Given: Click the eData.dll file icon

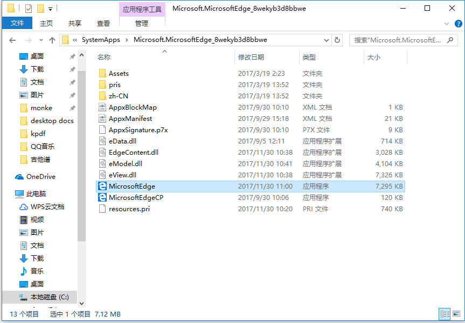Looking at the screenshot, I should [102, 141].
